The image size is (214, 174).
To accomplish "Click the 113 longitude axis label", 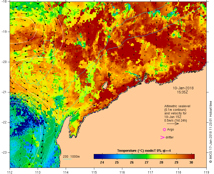I will coord(38,172).
